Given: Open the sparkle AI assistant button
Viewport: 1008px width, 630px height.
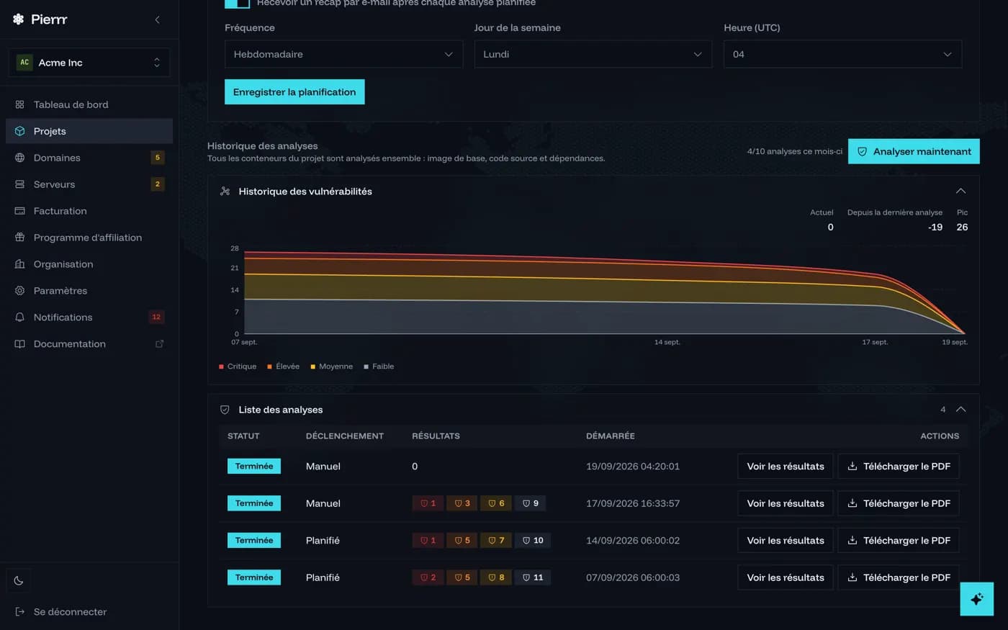Looking at the screenshot, I should (976, 599).
